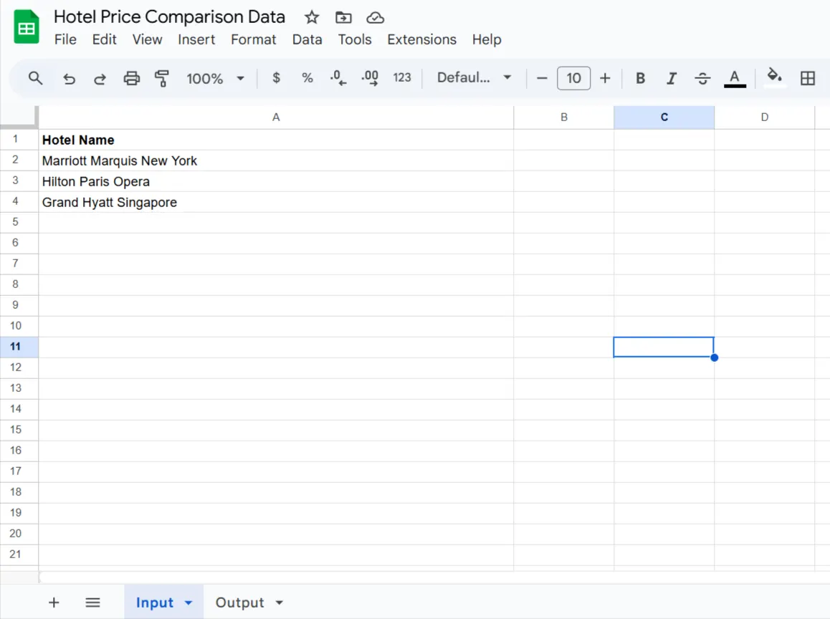Switch to the Output sheet tab
The image size is (830, 619).
240,603
